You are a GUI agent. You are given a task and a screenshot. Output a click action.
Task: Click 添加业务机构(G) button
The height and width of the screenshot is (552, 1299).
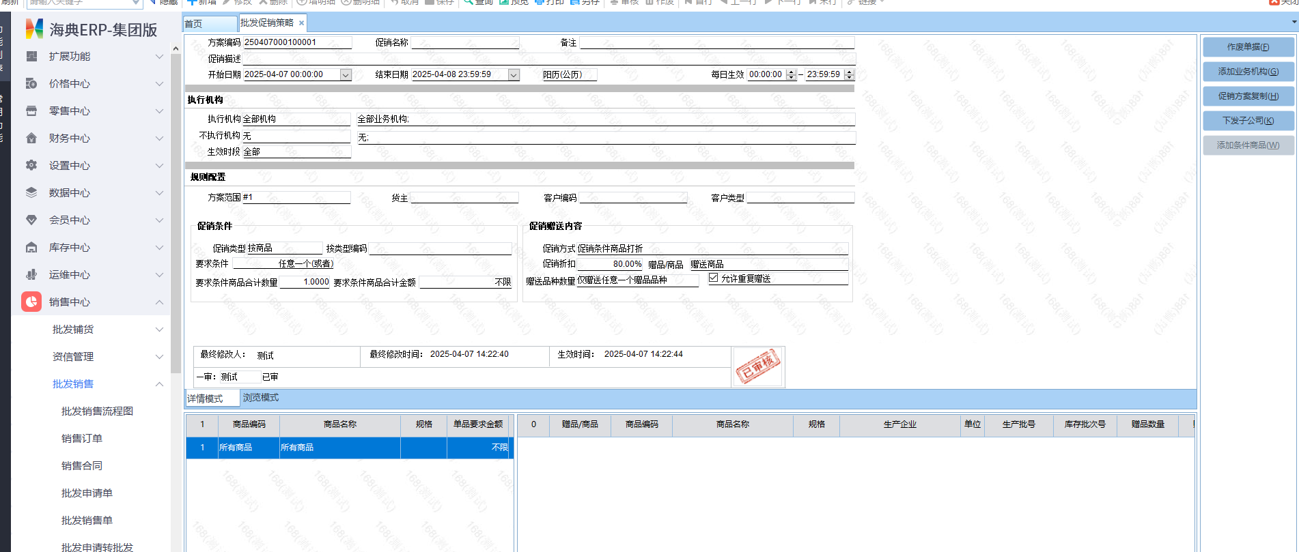1248,72
